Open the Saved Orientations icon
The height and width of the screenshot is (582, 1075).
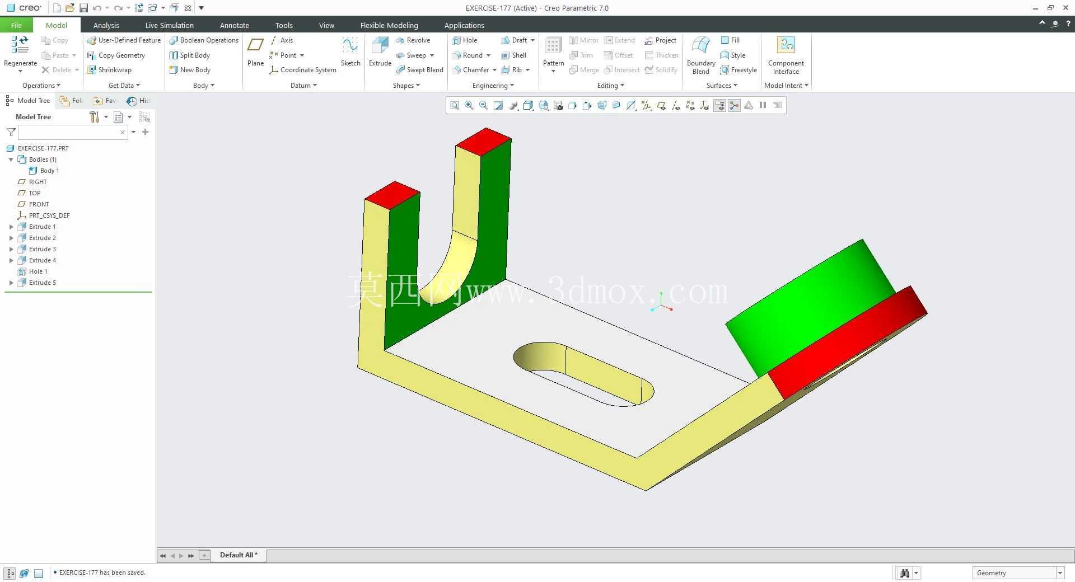[543, 105]
